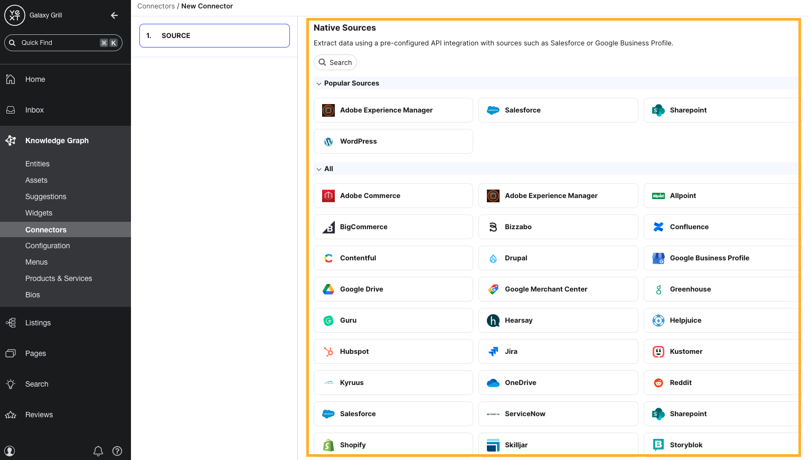Screen dimensions: 809x460
Task: Click the OneDrive cloud icon
Action: [x=493, y=382]
